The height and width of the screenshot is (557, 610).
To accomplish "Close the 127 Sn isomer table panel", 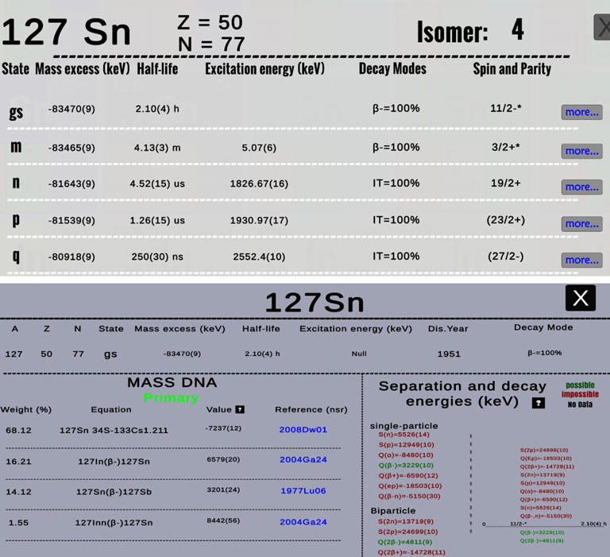I will 602,27.
